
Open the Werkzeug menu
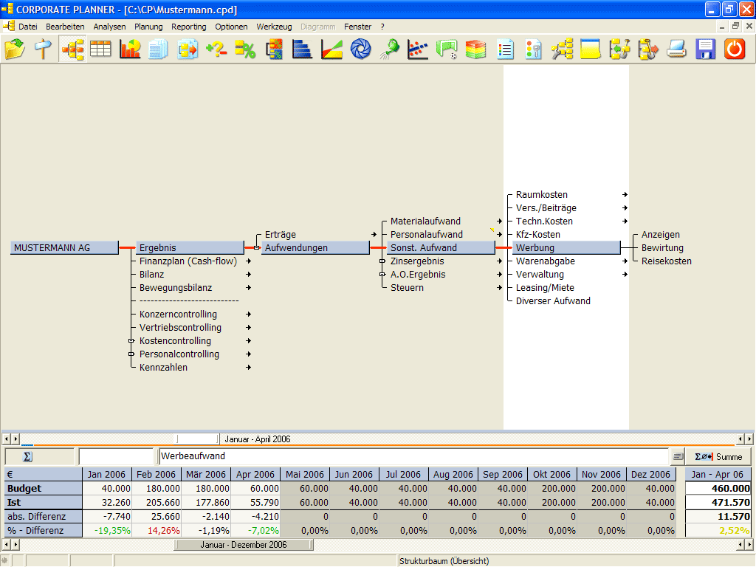pos(274,27)
